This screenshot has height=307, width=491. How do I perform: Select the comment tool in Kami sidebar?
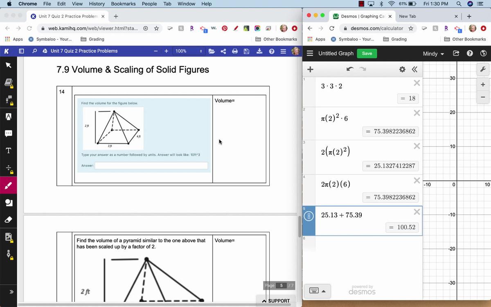[8, 133]
